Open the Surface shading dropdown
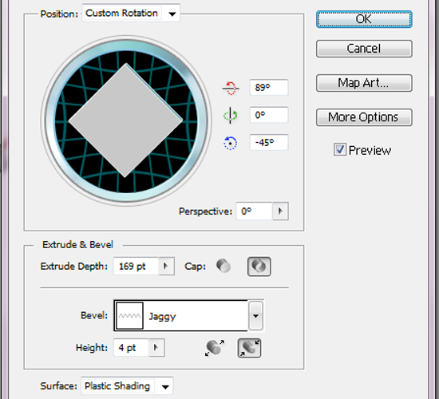The width and height of the screenshot is (439, 399). [127, 386]
